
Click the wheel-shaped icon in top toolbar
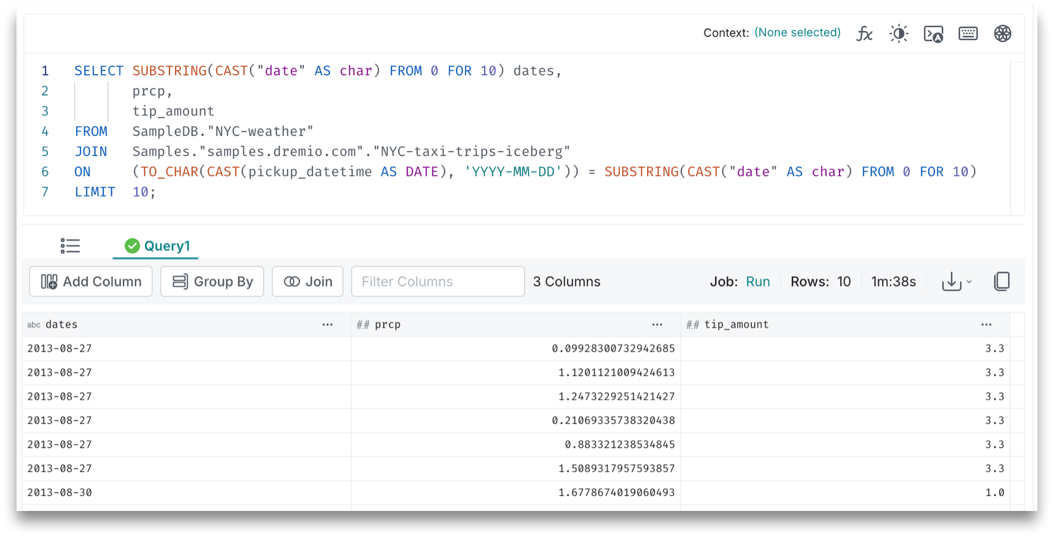1002,34
